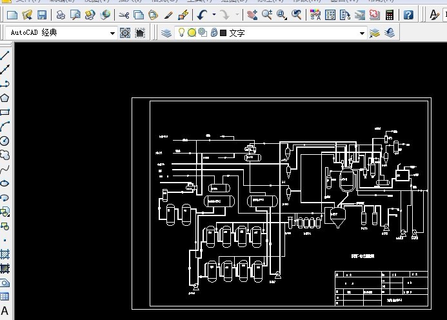Select the Hatch pattern tool
This screenshot has width=447, height=320.
pyautogui.click(x=5, y=254)
